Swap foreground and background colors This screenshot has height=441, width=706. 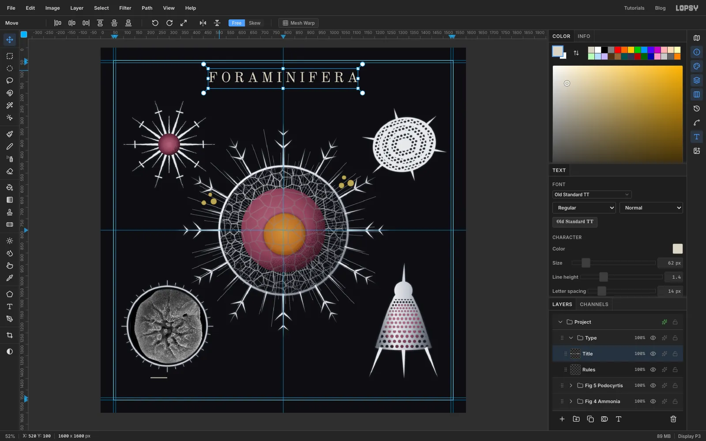tap(576, 53)
